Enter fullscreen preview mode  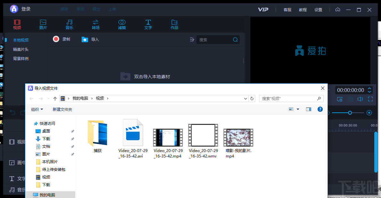pyautogui.click(x=370, y=99)
